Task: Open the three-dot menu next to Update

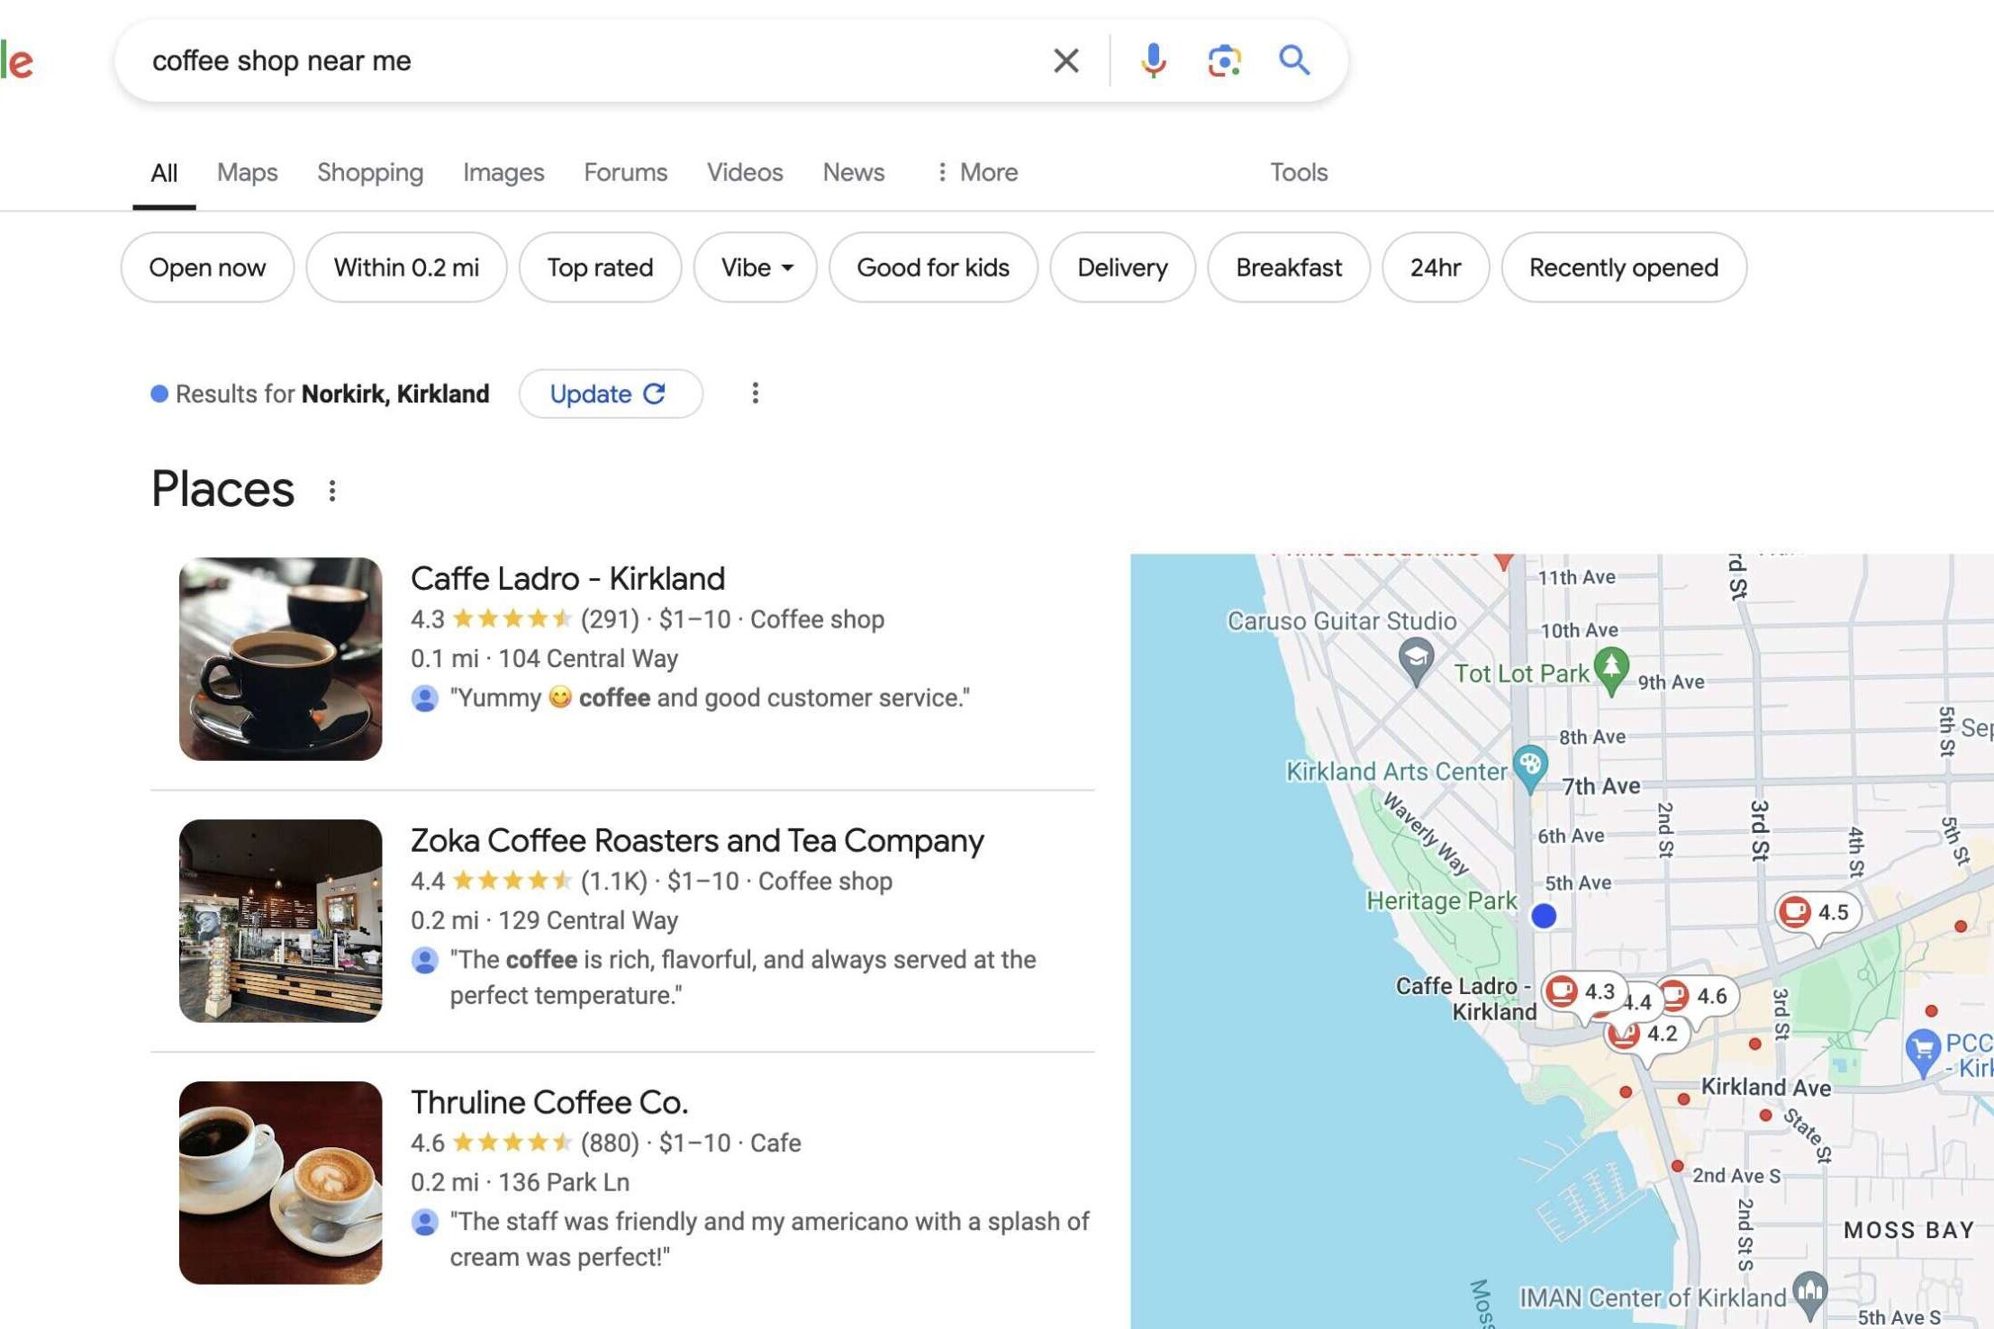Action: pos(755,393)
